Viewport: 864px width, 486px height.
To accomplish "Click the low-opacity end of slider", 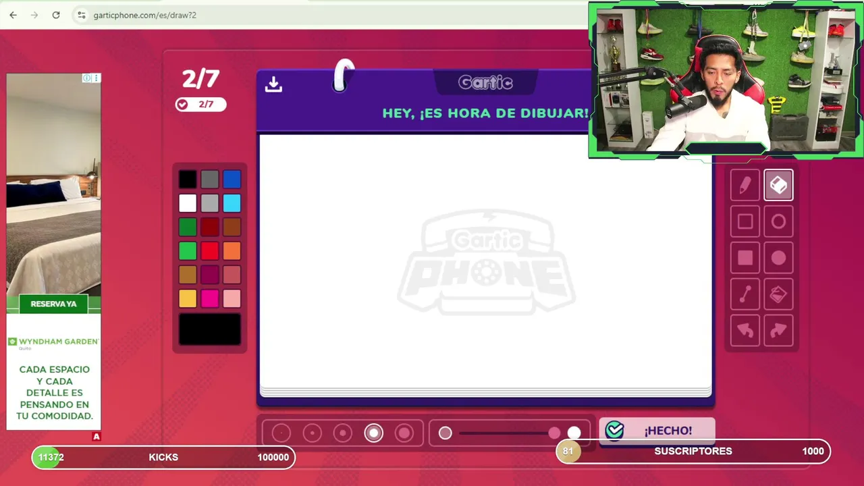I will pyautogui.click(x=445, y=433).
